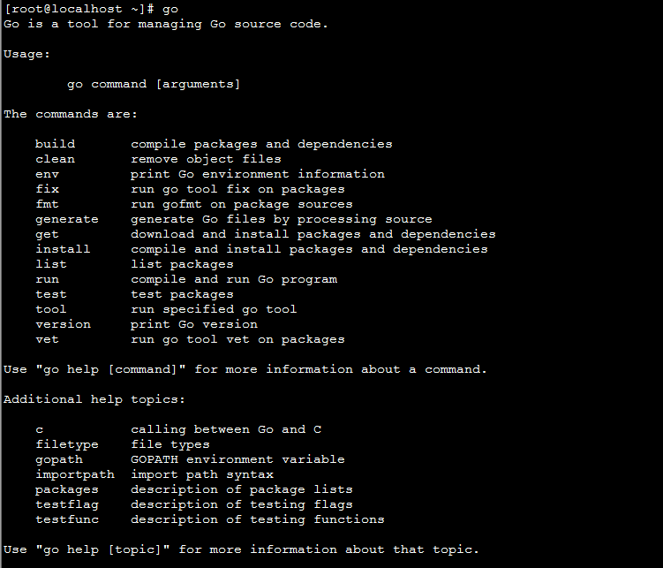Click on the 'get' command entry
Image resolution: width=663 pixels, height=568 pixels.
coord(47,234)
